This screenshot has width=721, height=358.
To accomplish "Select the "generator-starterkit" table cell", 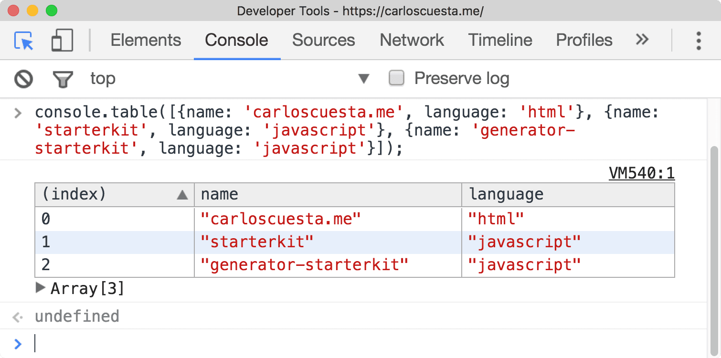I will tap(328, 265).
